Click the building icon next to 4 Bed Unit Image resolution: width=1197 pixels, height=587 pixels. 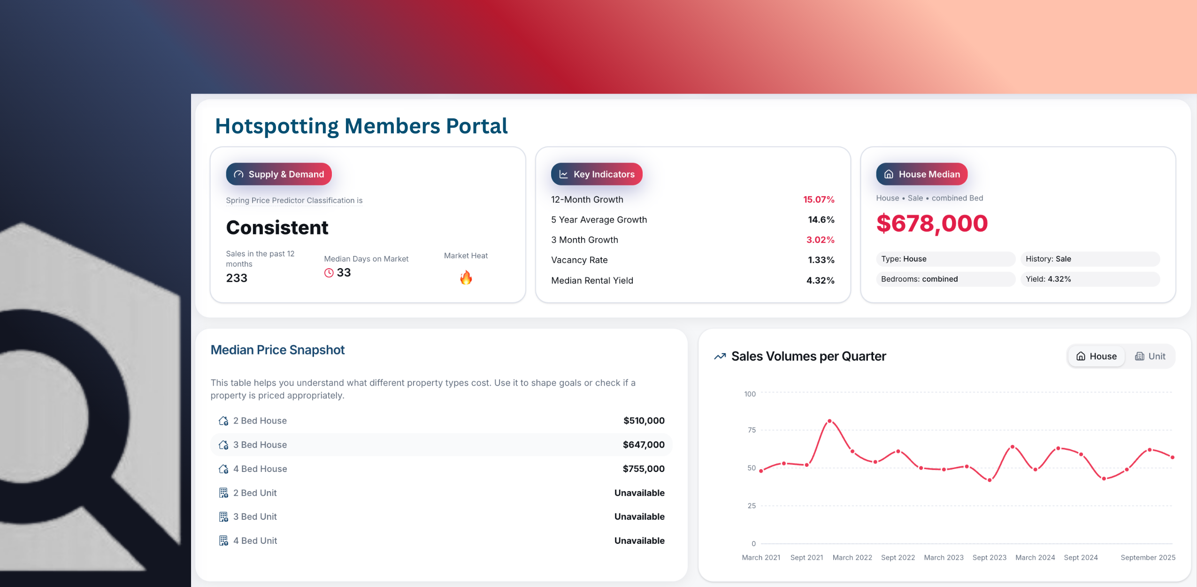[223, 541]
